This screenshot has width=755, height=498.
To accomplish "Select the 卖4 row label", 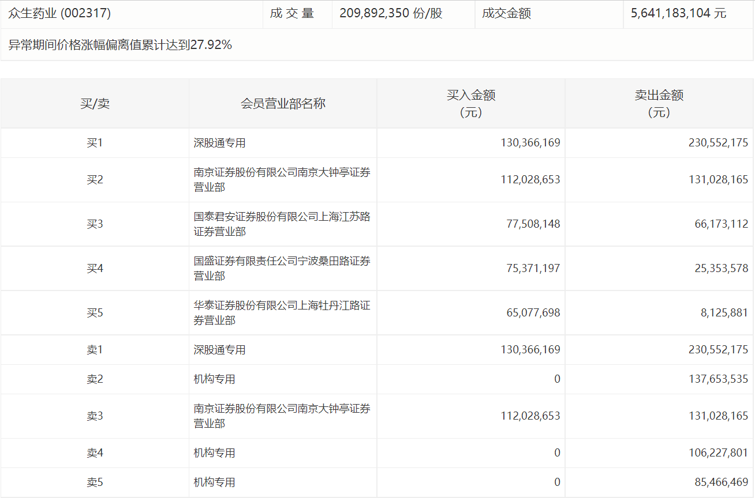I will pos(95,453).
